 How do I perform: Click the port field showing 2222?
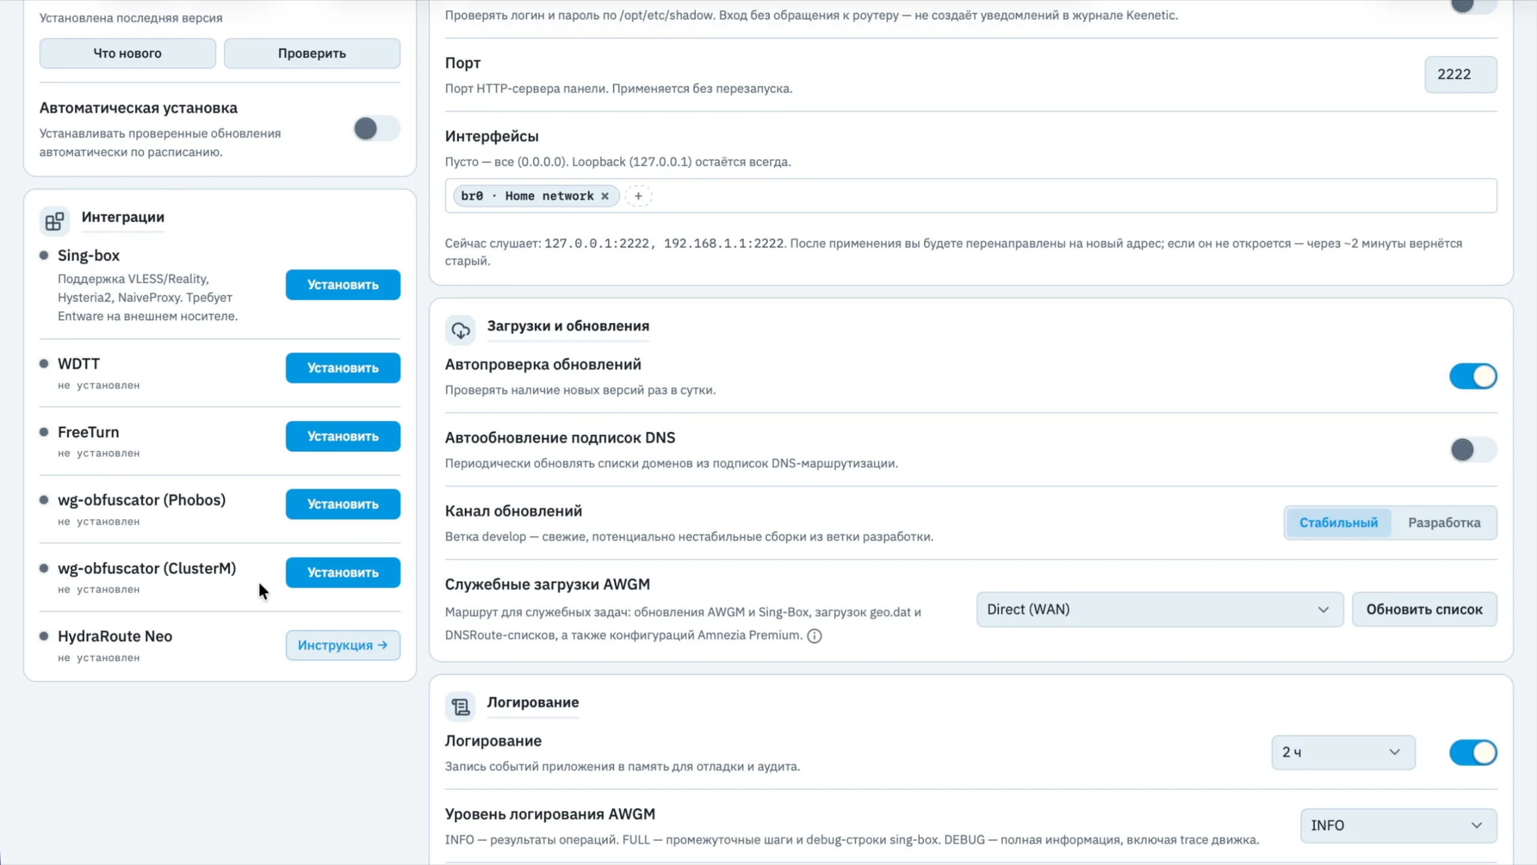[x=1461, y=74]
